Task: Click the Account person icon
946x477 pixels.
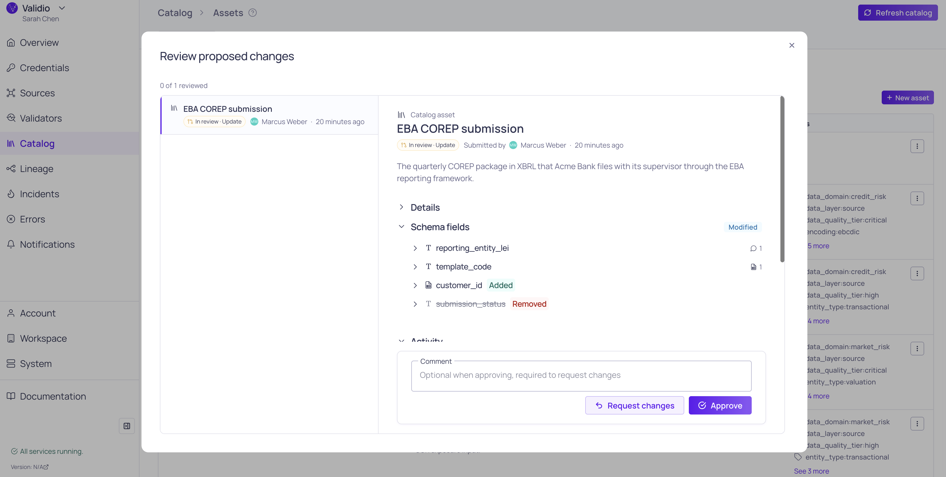Action: pyautogui.click(x=11, y=313)
